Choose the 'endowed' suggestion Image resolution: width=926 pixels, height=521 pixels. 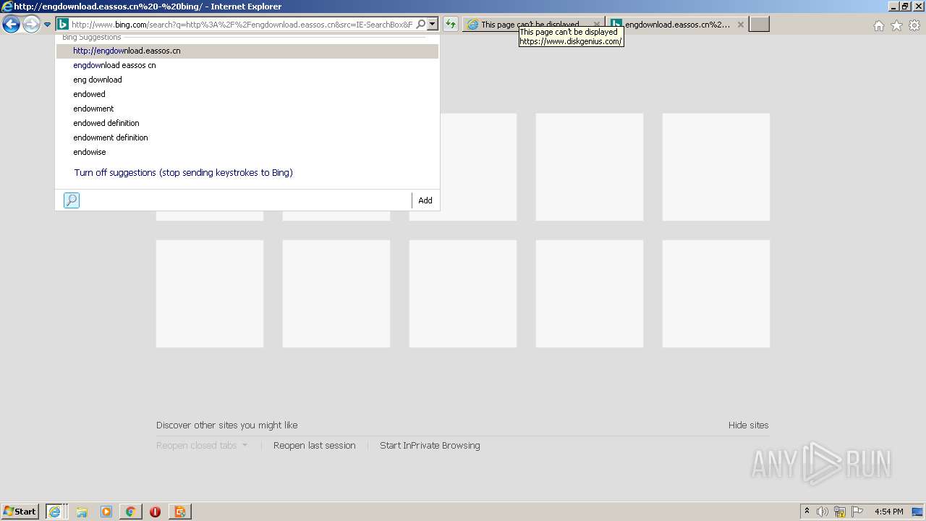tap(247, 94)
